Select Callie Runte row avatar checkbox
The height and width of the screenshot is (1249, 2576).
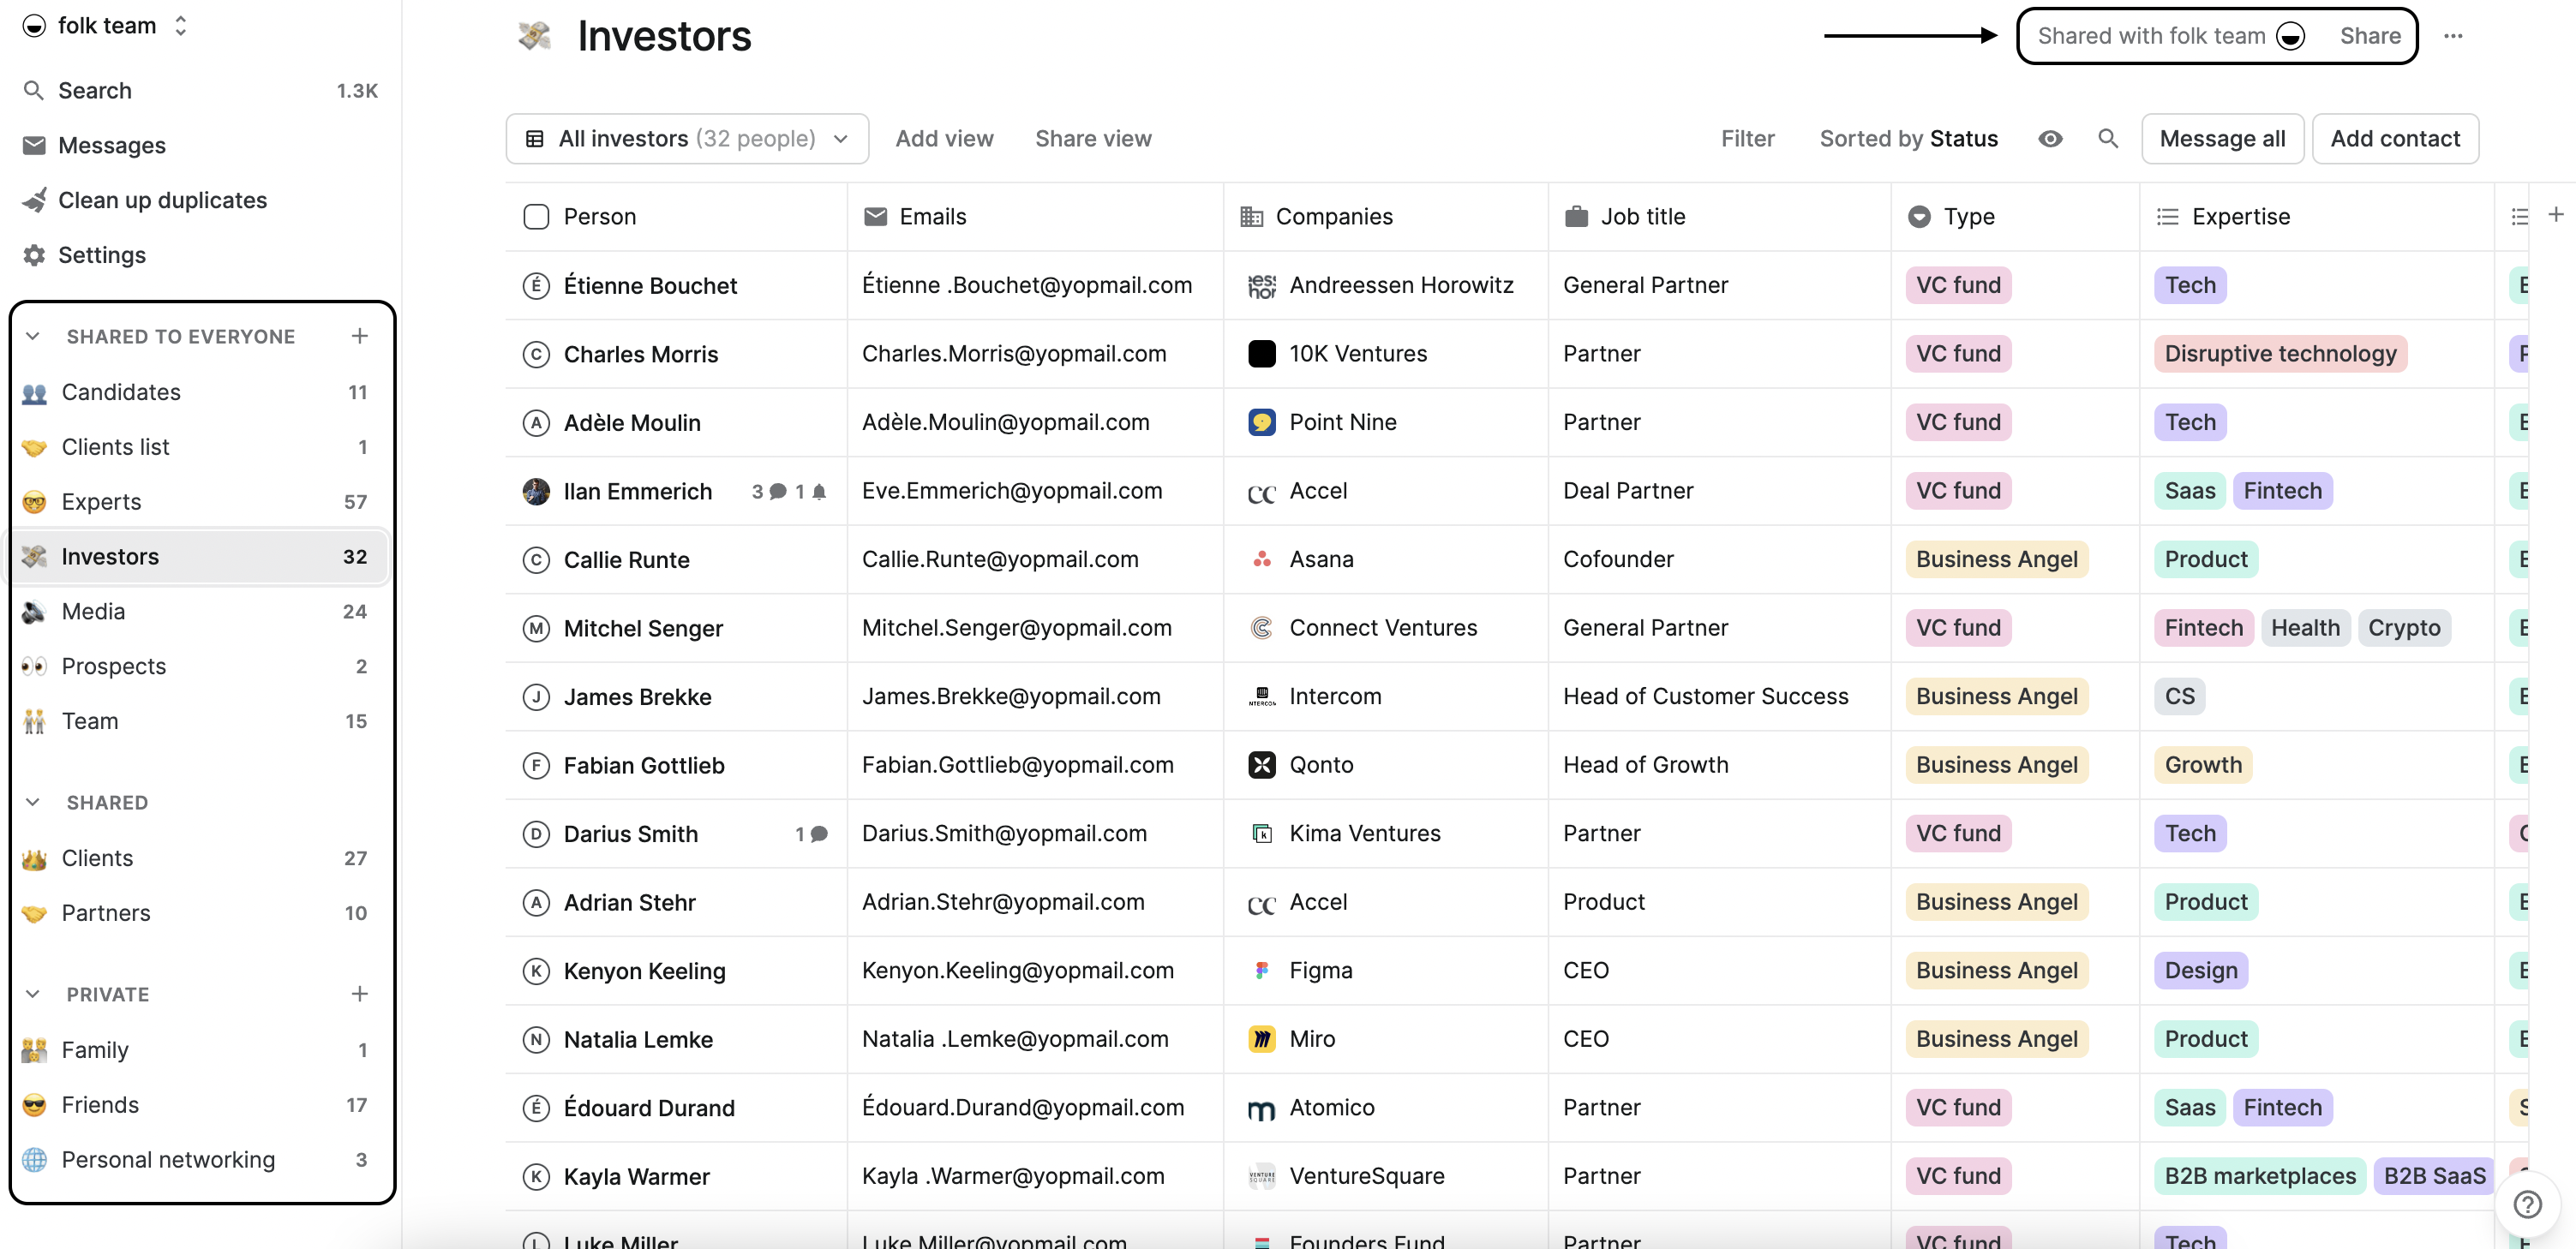click(536, 559)
